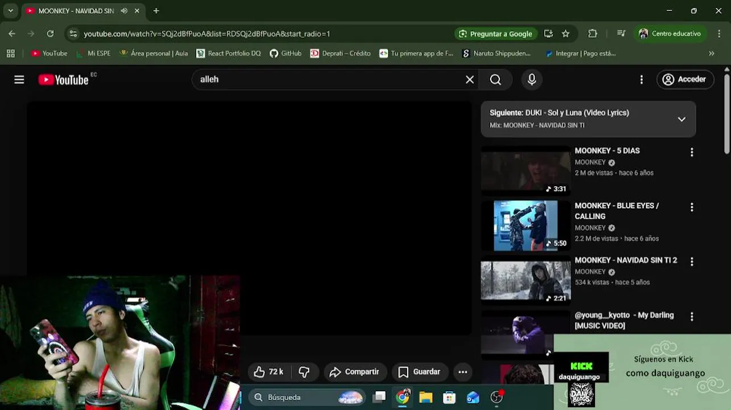Open the Área personal | Aula bookmark
Viewport: 731px width, 410px height.
tap(153, 54)
